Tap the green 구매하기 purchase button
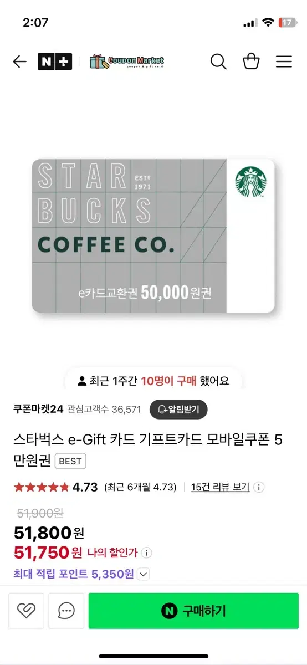The width and height of the screenshot is (307, 665). (193, 611)
